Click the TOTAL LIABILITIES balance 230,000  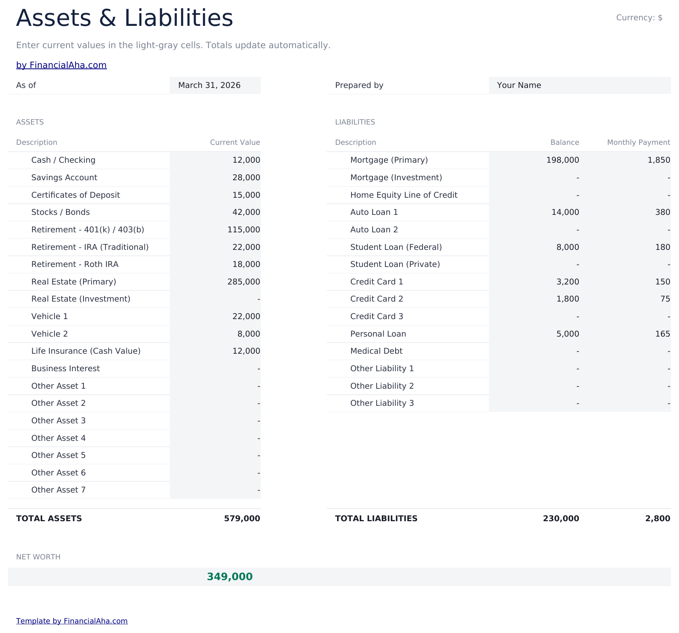coord(561,518)
